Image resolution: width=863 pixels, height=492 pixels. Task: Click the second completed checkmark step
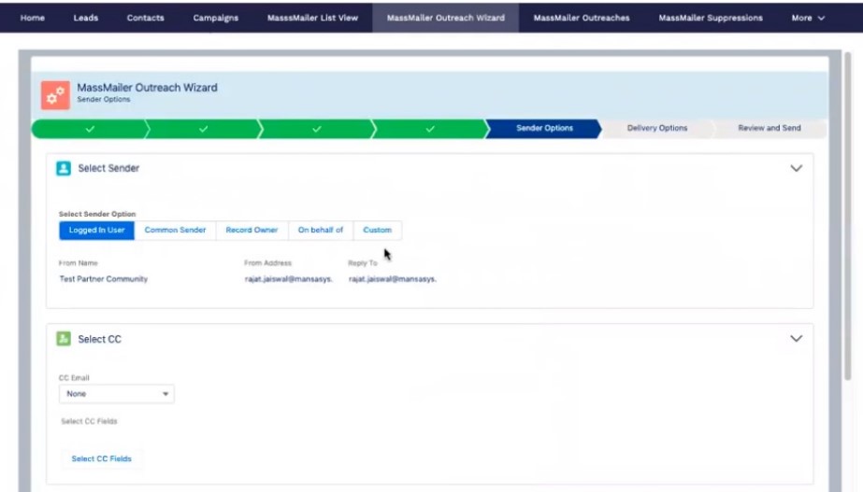tap(203, 129)
